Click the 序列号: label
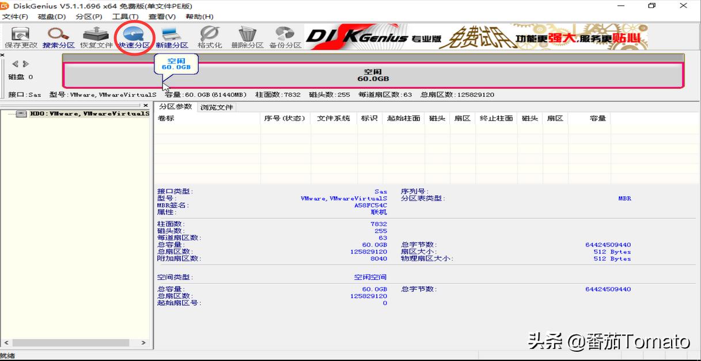Image resolution: width=701 pixels, height=361 pixels. click(x=415, y=191)
